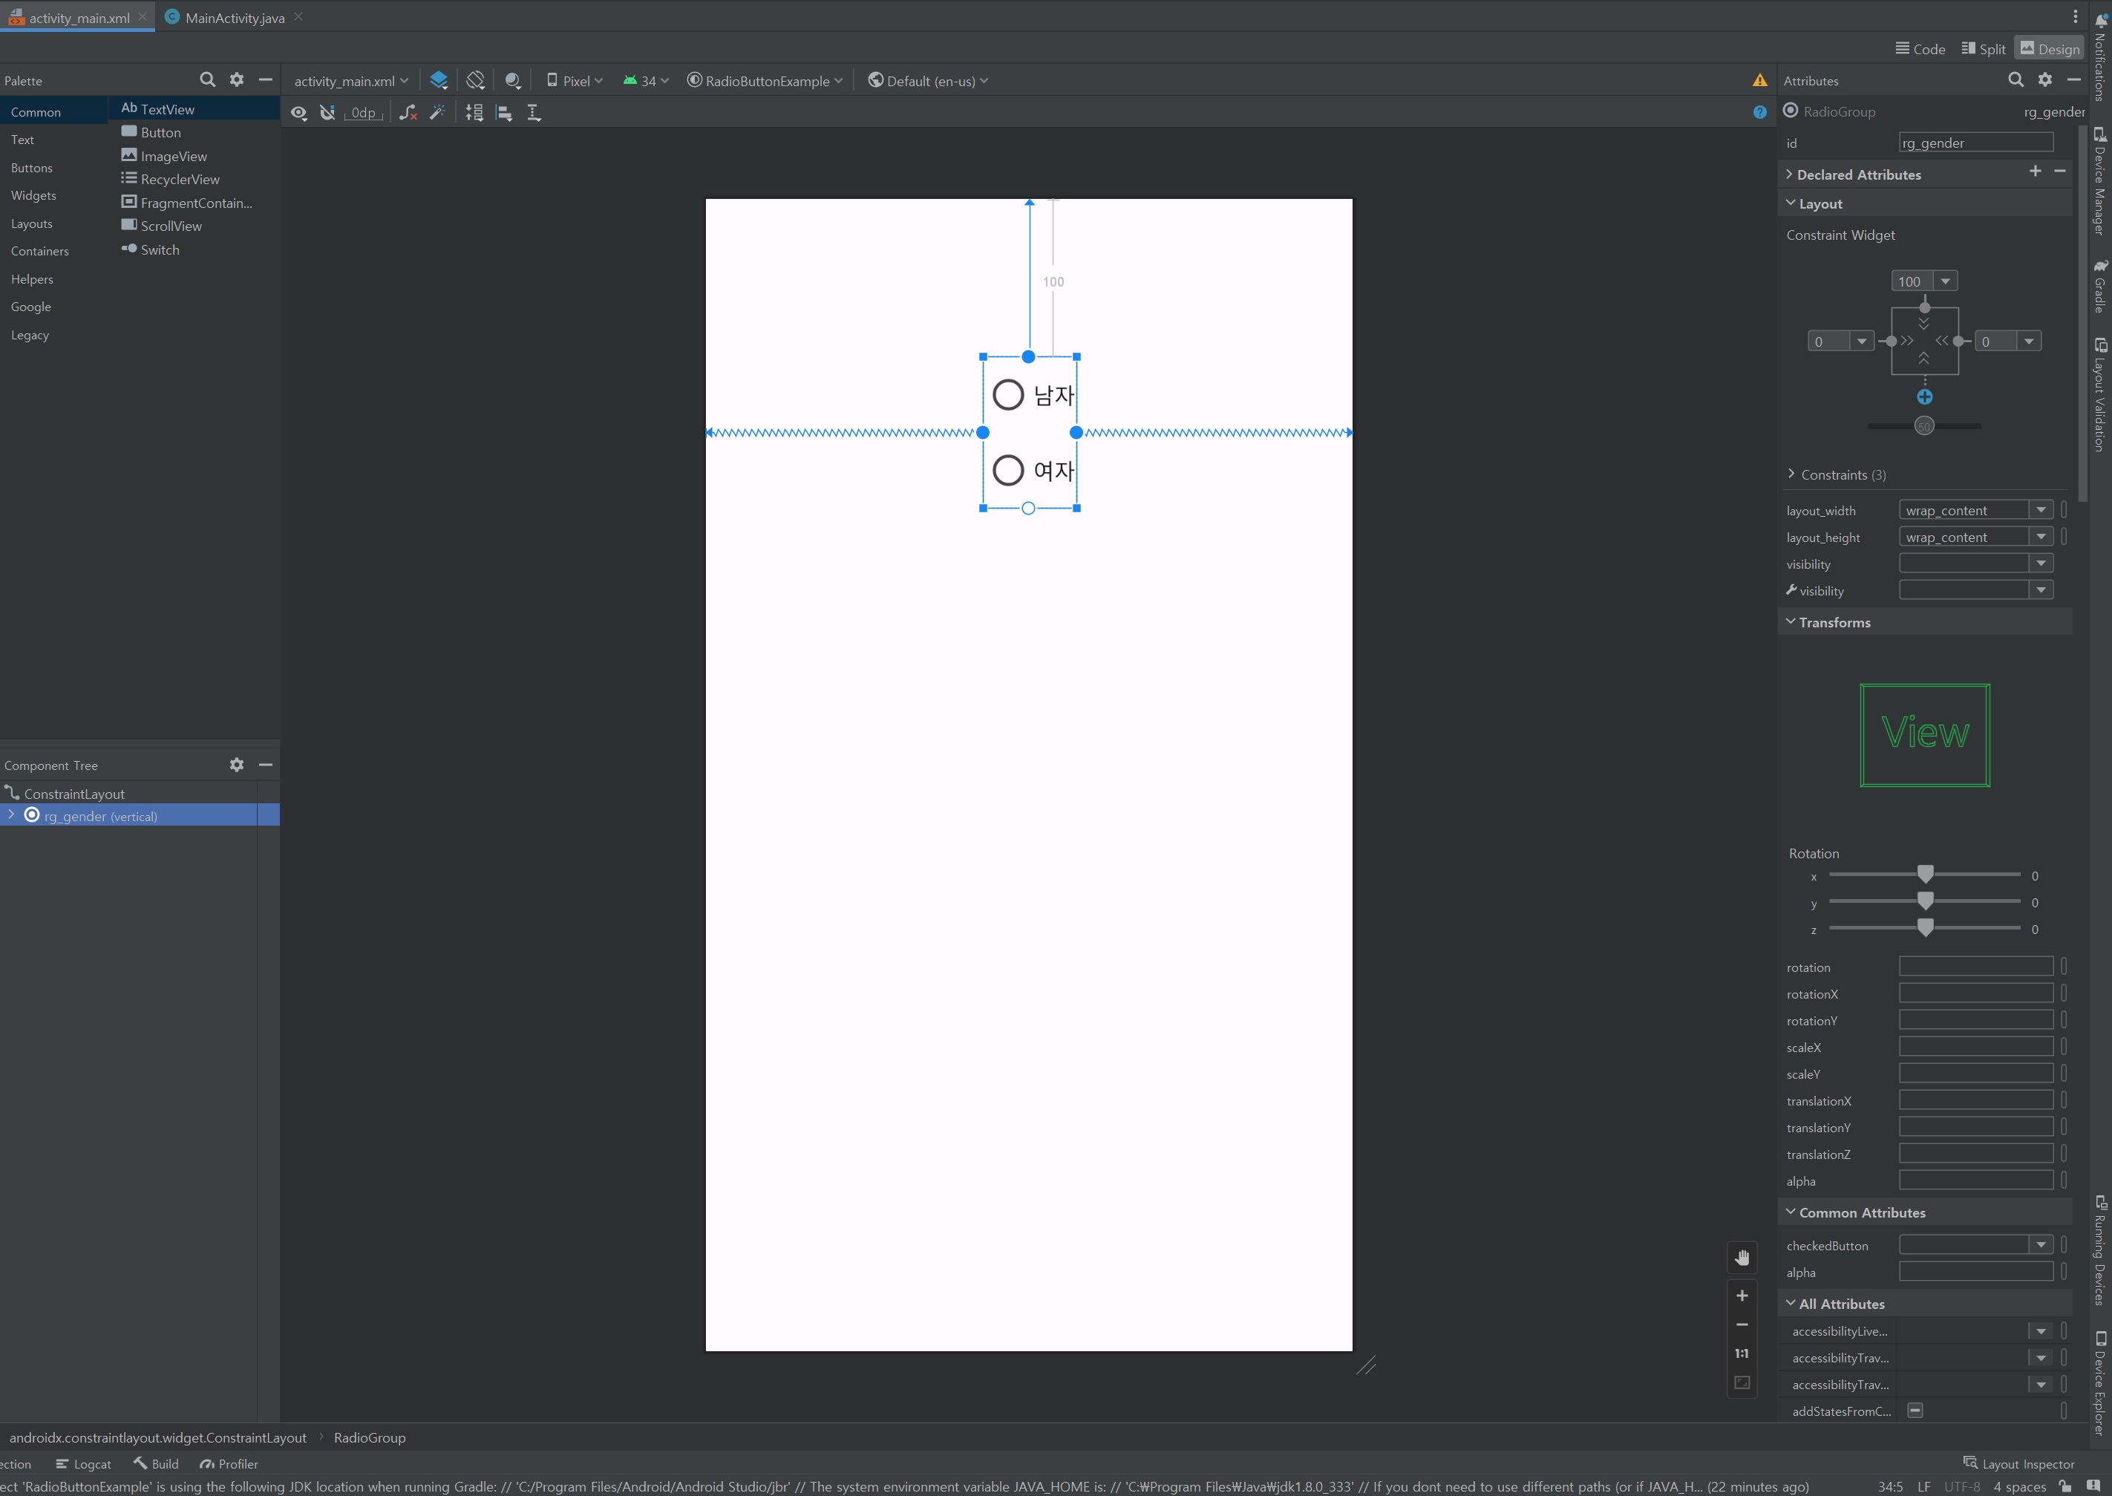
Task: Click the yellow warning triangle icon
Action: click(1759, 80)
